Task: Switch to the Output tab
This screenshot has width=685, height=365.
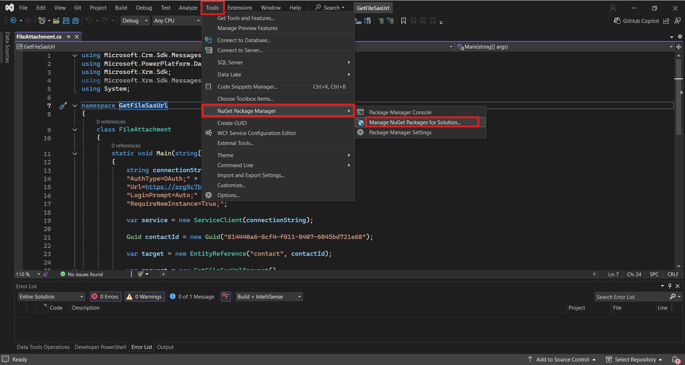Action: tap(165, 347)
